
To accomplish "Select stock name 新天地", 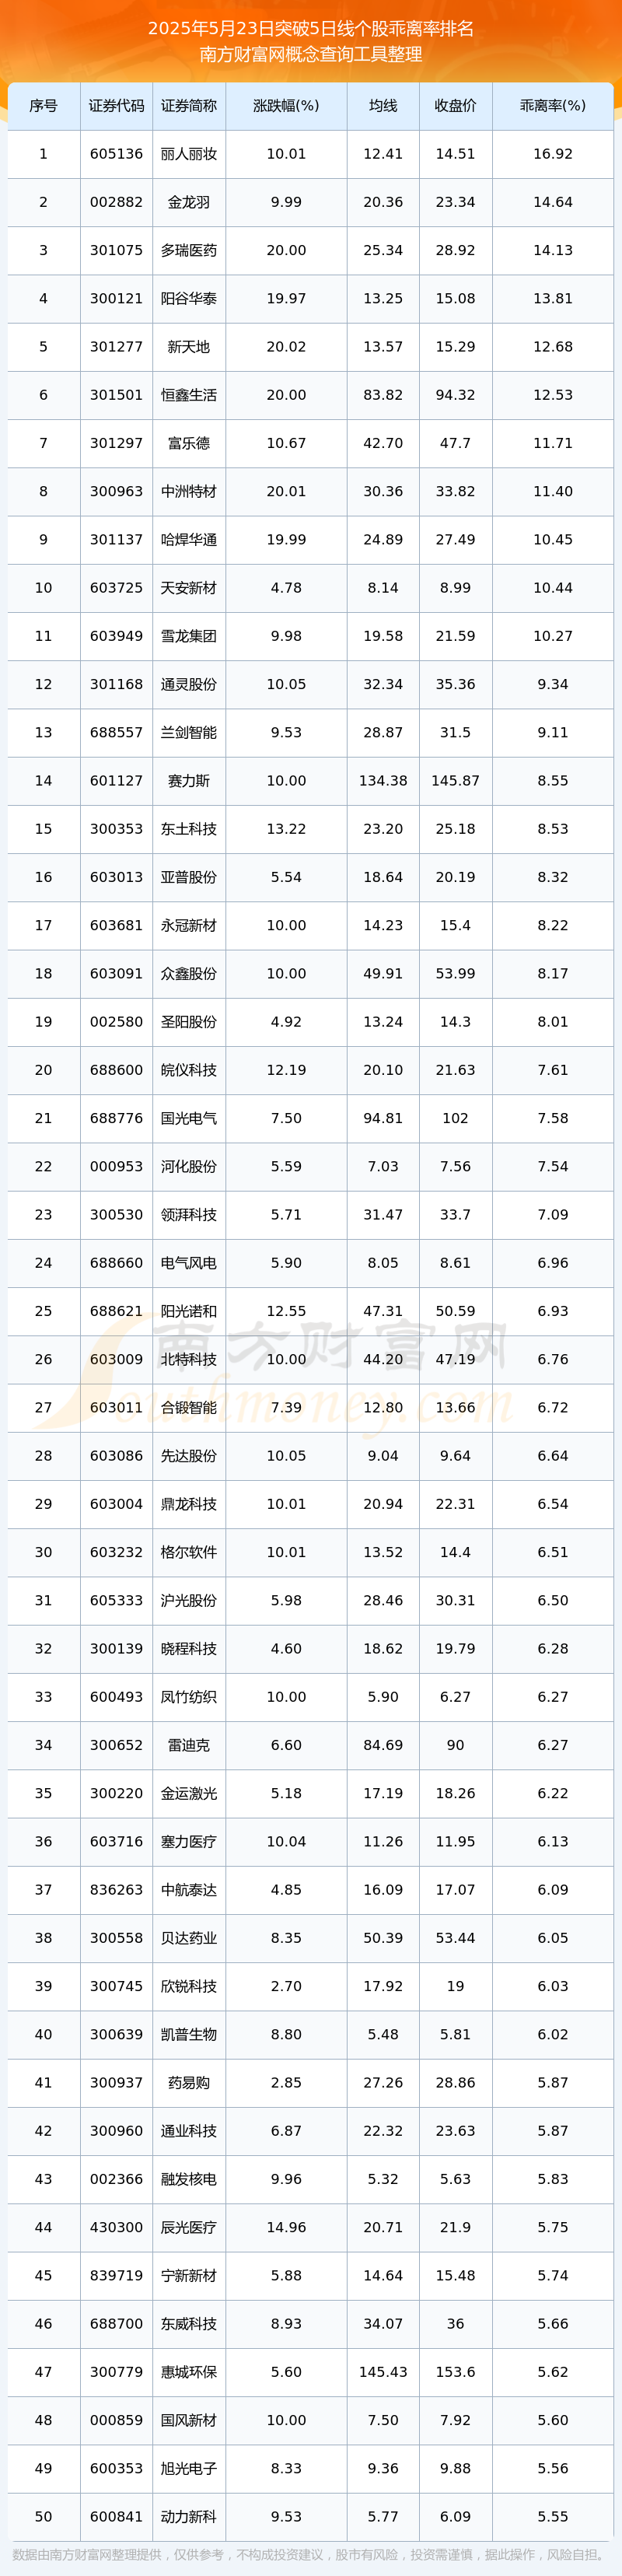I will [x=189, y=347].
